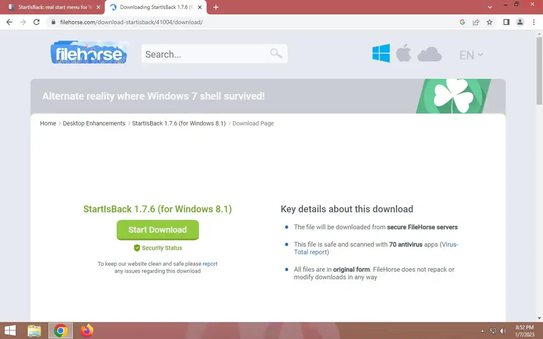
Task: Click the Chrome taskbar icon
Action: [x=61, y=331]
